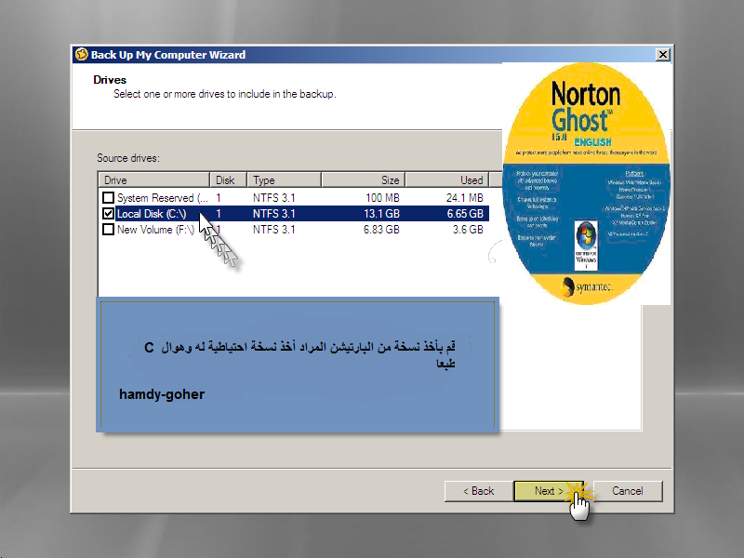The height and width of the screenshot is (558, 744).
Task: Continue the wizard with Next
Action: click(x=549, y=491)
